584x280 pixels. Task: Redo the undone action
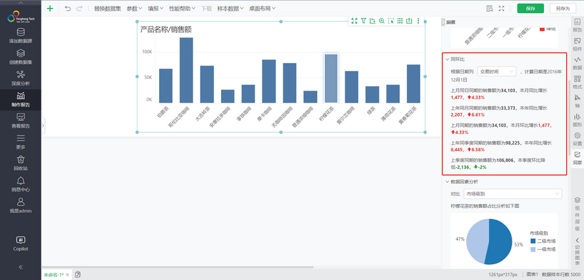click(80, 9)
